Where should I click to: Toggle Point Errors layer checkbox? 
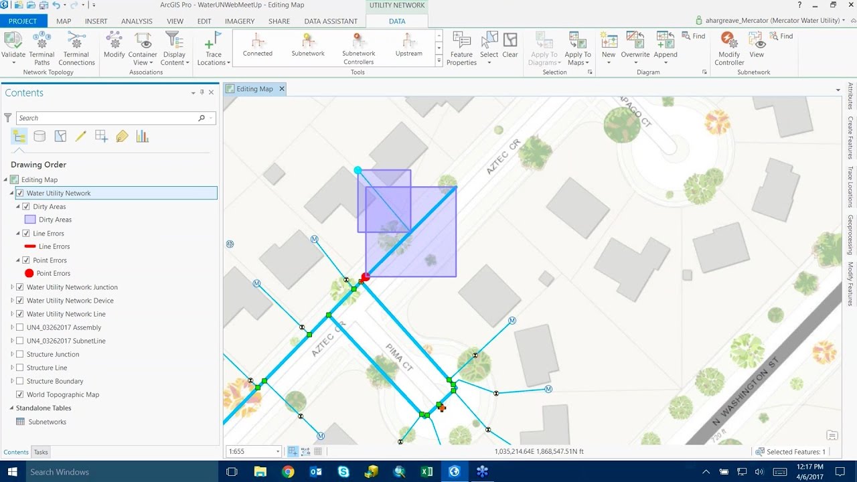[x=26, y=260]
